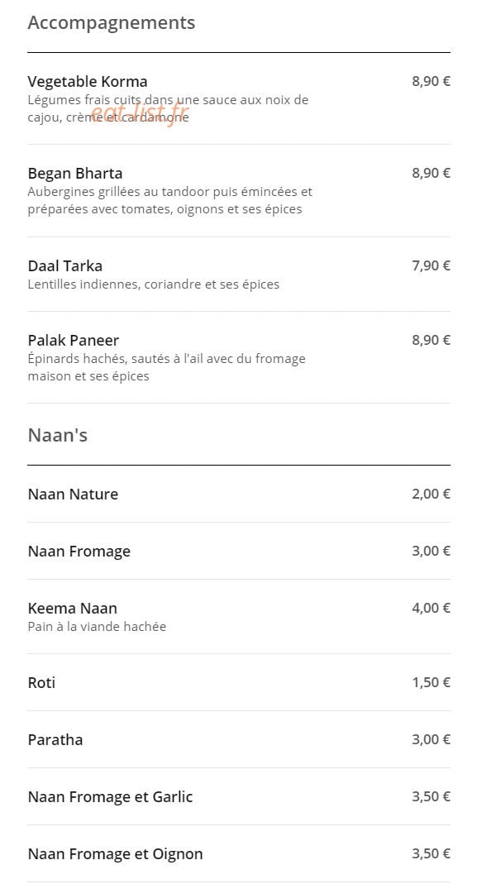
Task: Select Naan Fromage from the list
Action: 79,552
